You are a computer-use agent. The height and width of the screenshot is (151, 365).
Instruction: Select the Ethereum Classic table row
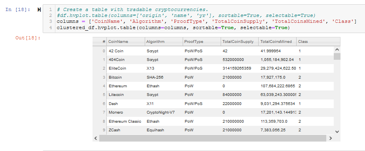213,122
